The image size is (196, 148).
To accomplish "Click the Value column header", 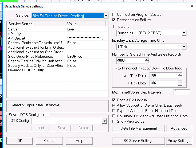I will [85, 24].
